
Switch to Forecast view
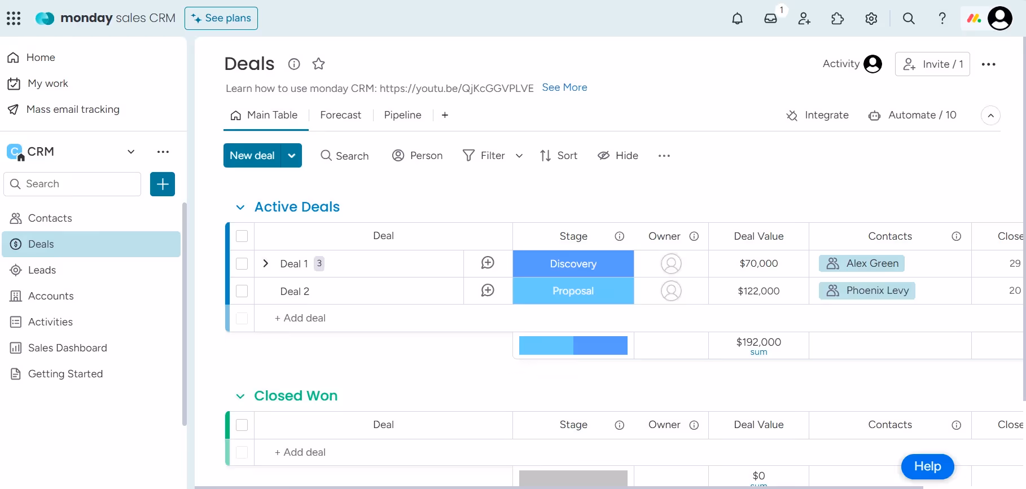coord(341,115)
